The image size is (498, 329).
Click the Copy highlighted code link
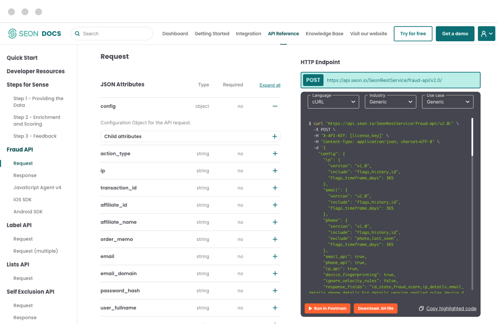tap(451, 309)
